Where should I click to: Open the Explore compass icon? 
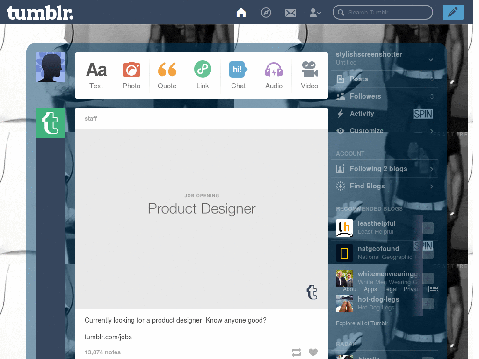coord(266,13)
